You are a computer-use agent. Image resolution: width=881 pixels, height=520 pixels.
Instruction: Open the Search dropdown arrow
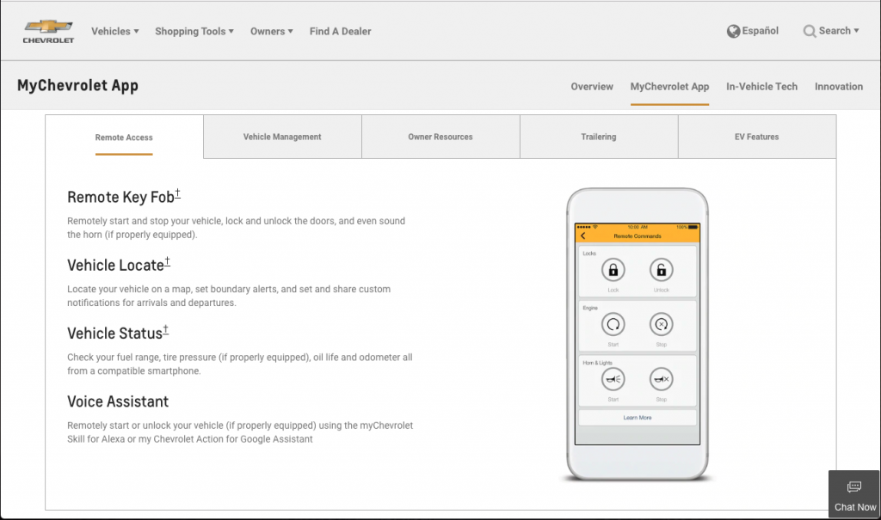[856, 31]
